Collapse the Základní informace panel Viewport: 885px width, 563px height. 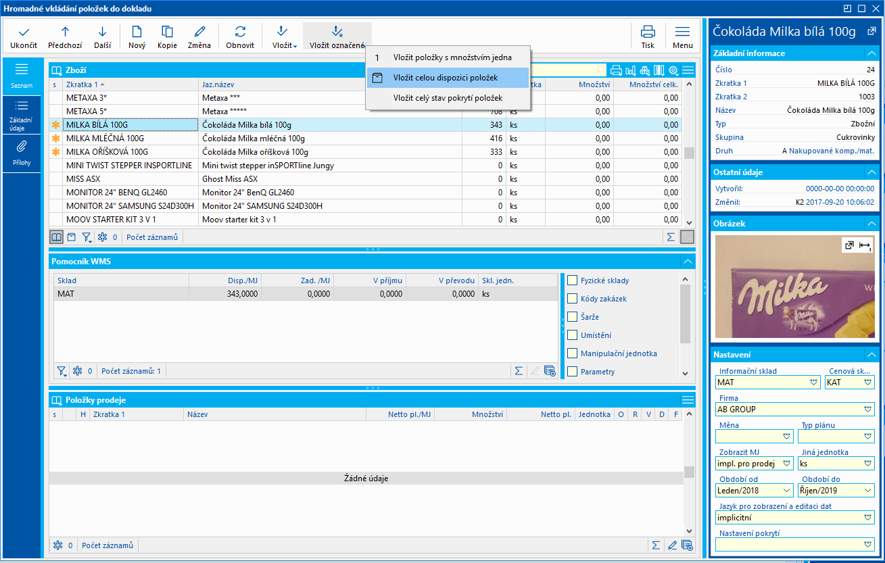(871, 53)
